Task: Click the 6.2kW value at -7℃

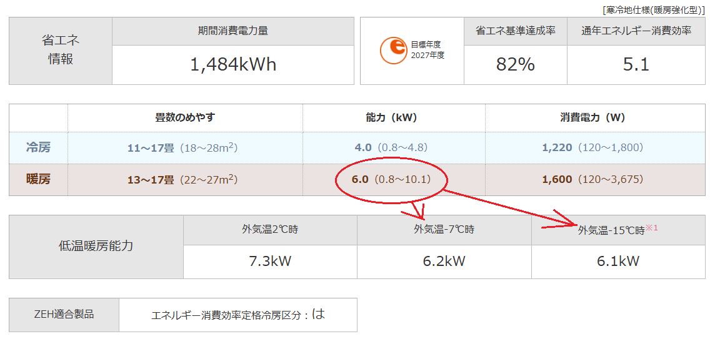Action: click(444, 261)
